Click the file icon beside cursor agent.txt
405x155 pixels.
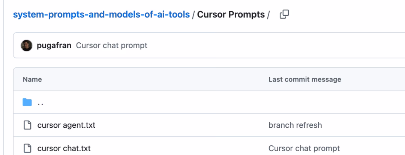(x=27, y=125)
